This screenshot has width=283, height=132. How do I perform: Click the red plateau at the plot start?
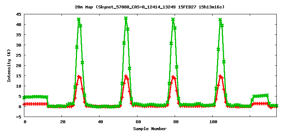(x=35, y=104)
